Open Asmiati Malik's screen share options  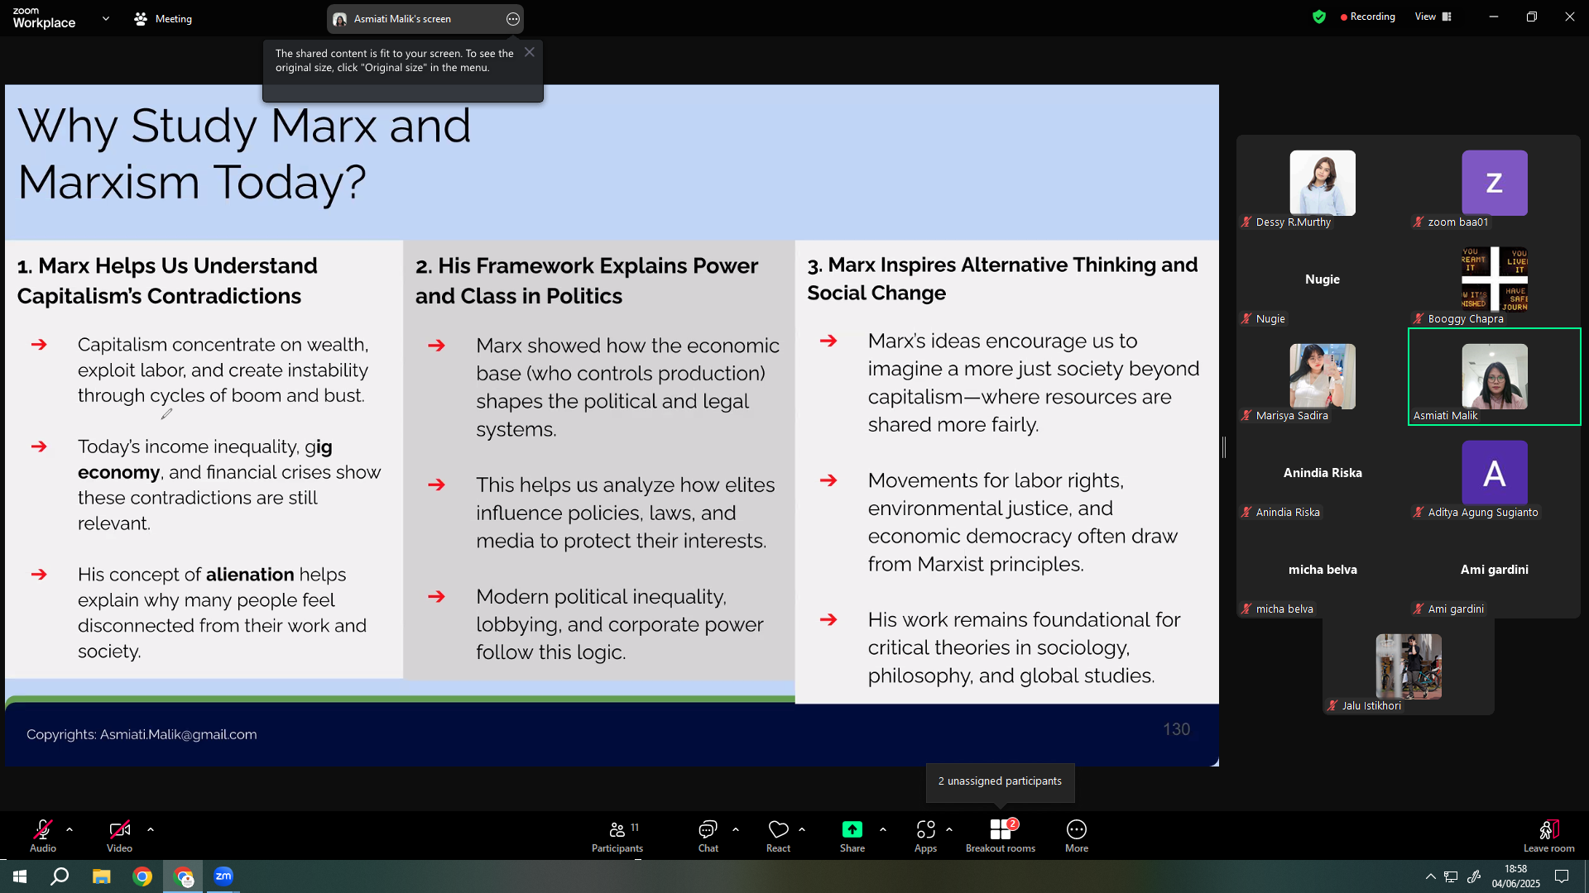tap(513, 19)
